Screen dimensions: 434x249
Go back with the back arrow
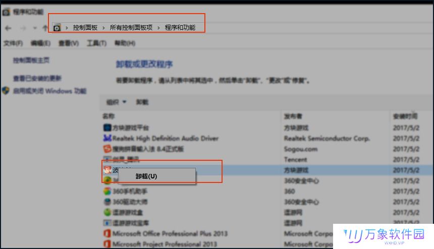[8, 28]
